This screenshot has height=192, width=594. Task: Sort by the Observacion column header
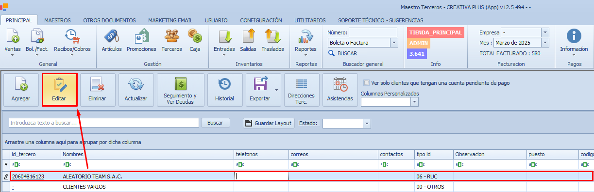pos(490,154)
